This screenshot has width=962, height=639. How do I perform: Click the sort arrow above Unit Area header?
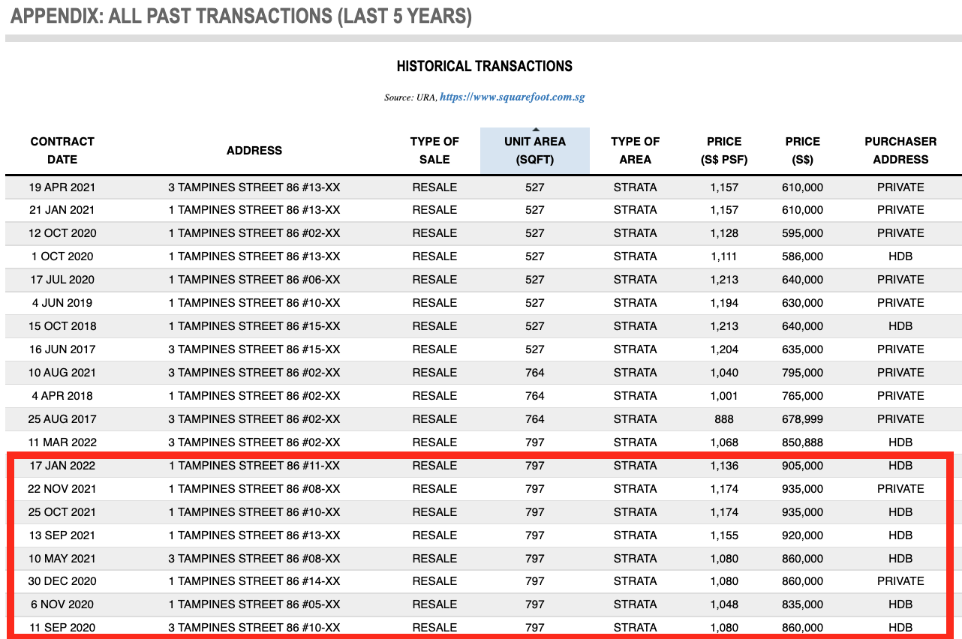pyautogui.click(x=535, y=130)
